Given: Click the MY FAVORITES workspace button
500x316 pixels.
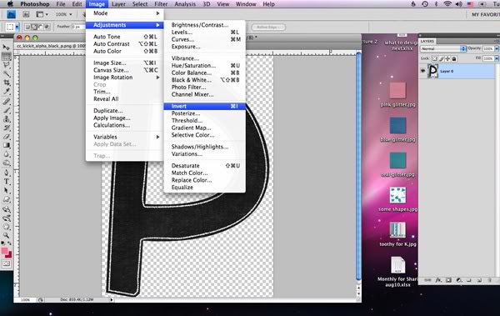Looking at the screenshot, I should [485, 15].
